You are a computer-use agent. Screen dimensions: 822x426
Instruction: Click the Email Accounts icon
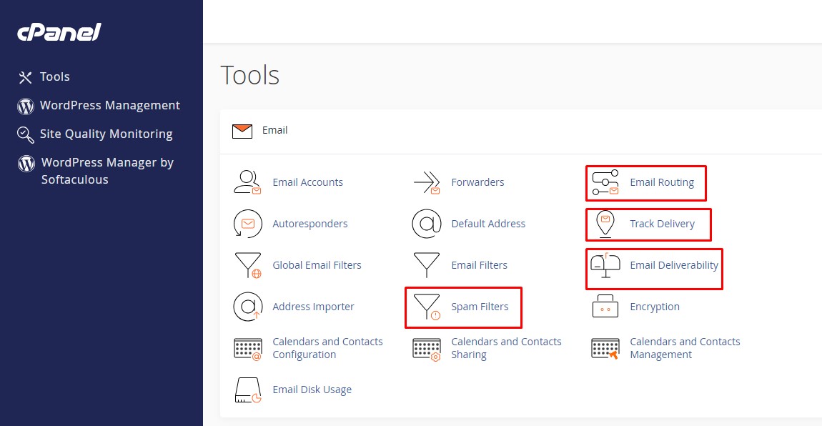pos(247,182)
